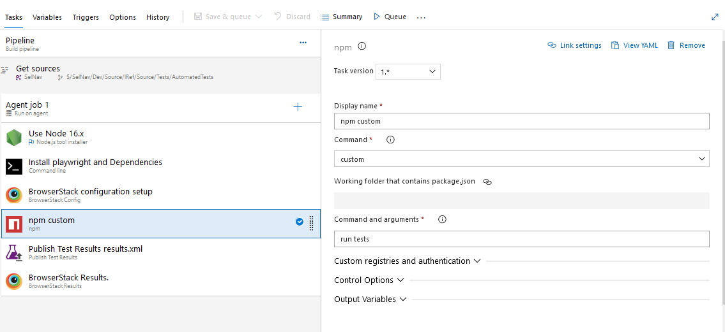Click the Publish Test Results flask icon
This screenshot has height=332, width=725.
tap(14, 253)
